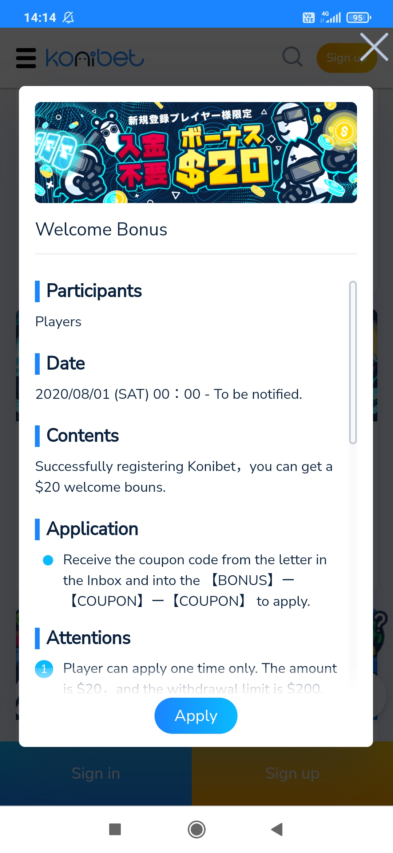The width and height of the screenshot is (393, 853).
Task: Tap the Android back triangle icon
Action: click(x=277, y=829)
